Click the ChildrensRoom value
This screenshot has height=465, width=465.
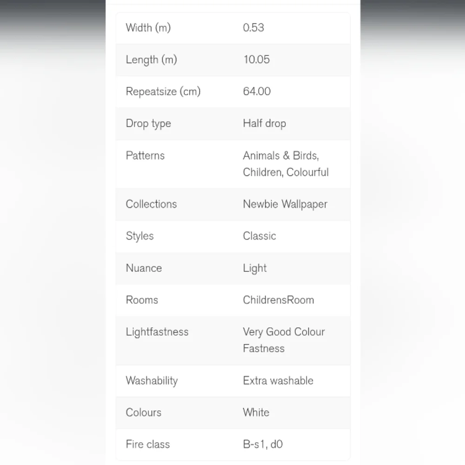(279, 300)
